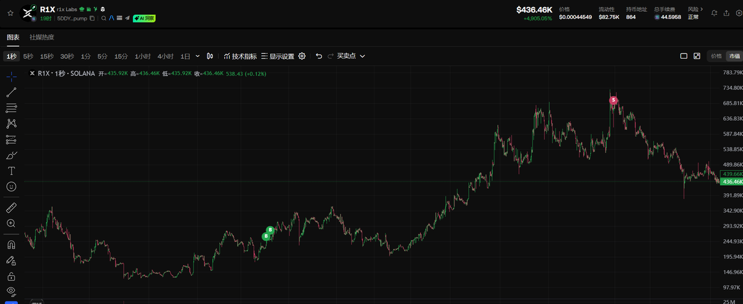Toggle lock all drawings
This screenshot has height=304, width=743.
click(11, 276)
